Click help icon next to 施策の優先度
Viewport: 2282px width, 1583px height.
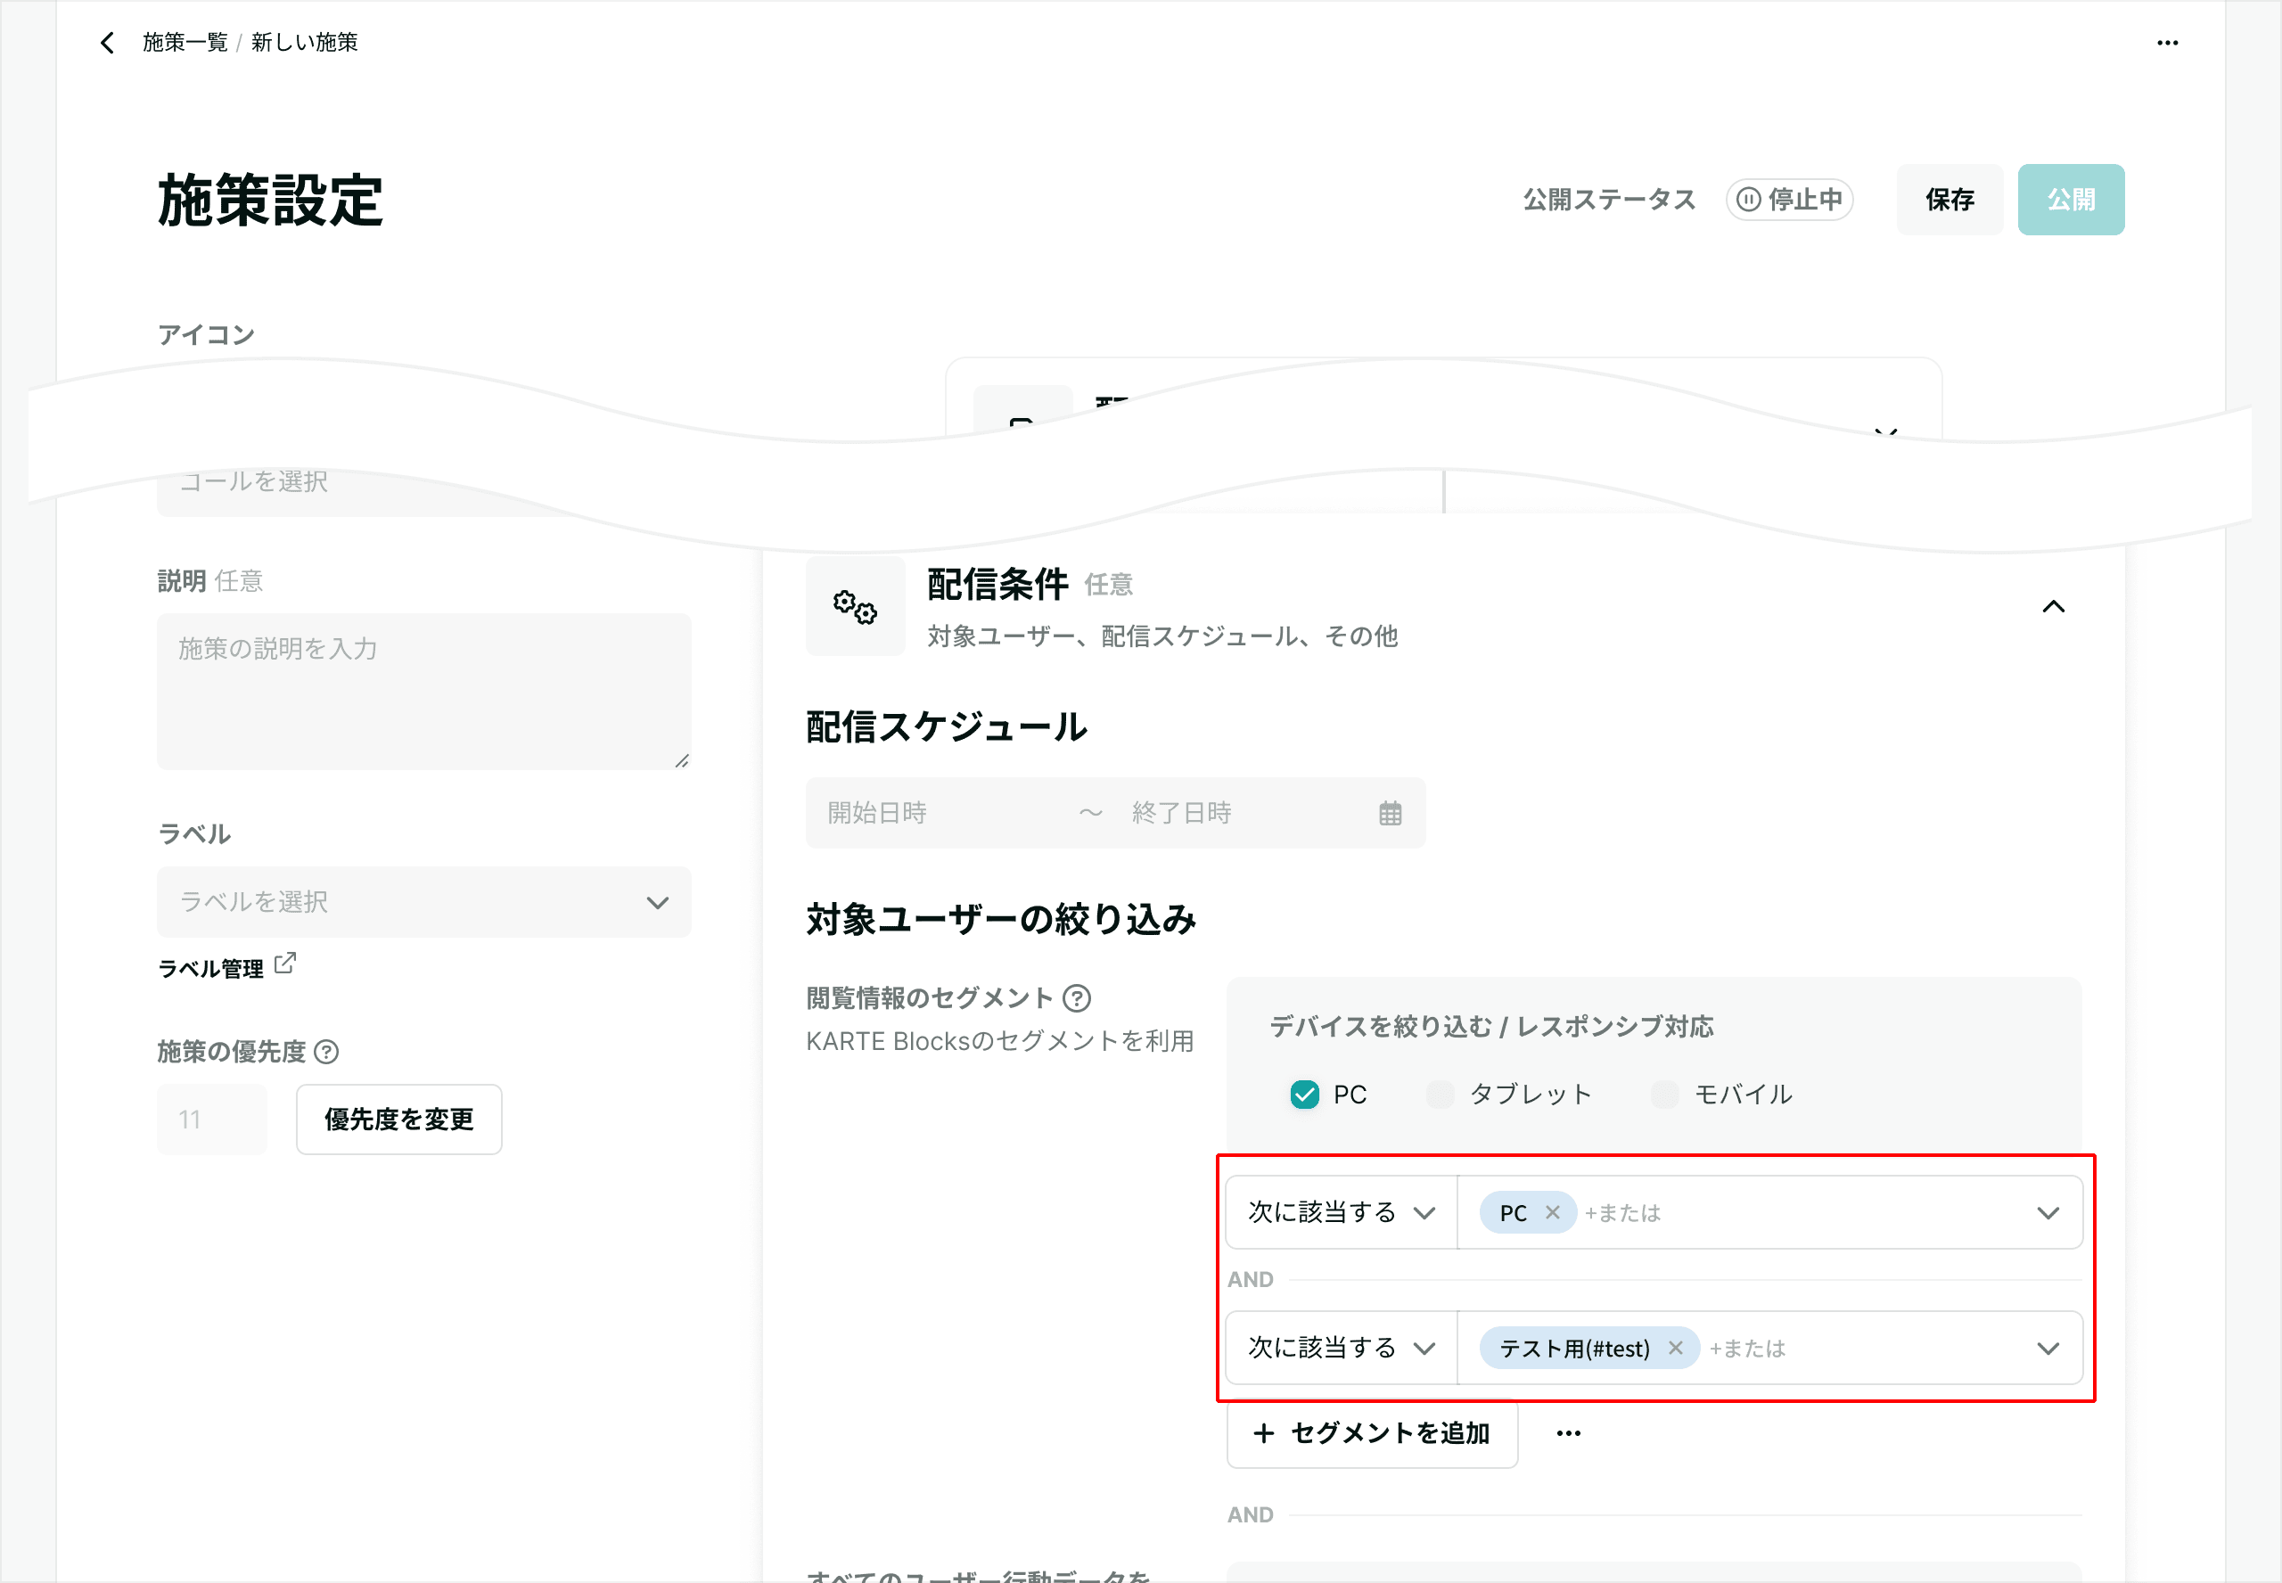(326, 1052)
